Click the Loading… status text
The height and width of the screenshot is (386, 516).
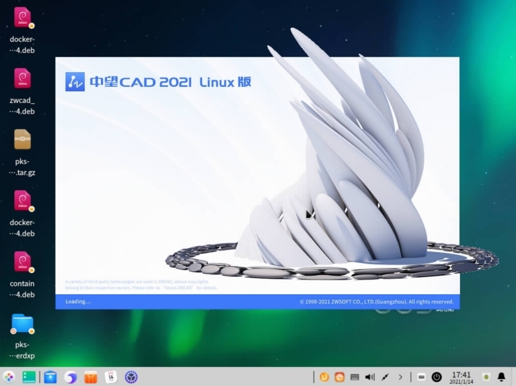pyautogui.click(x=78, y=302)
